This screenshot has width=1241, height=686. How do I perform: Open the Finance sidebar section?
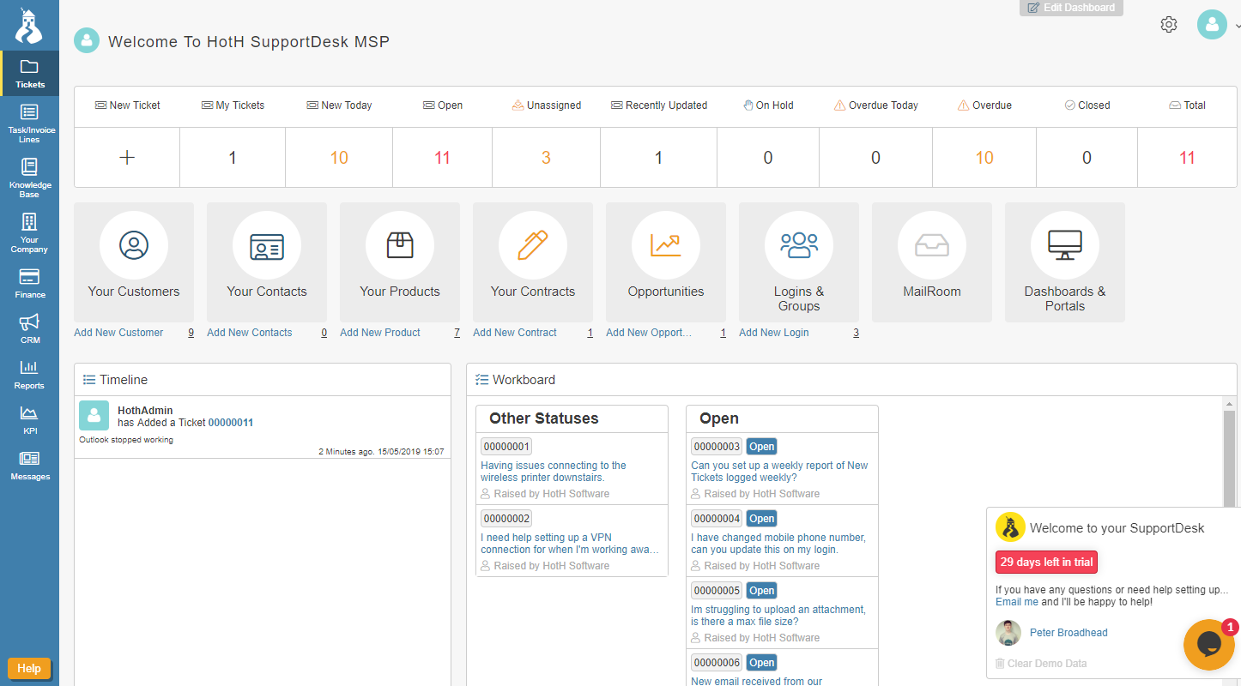[29, 283]
